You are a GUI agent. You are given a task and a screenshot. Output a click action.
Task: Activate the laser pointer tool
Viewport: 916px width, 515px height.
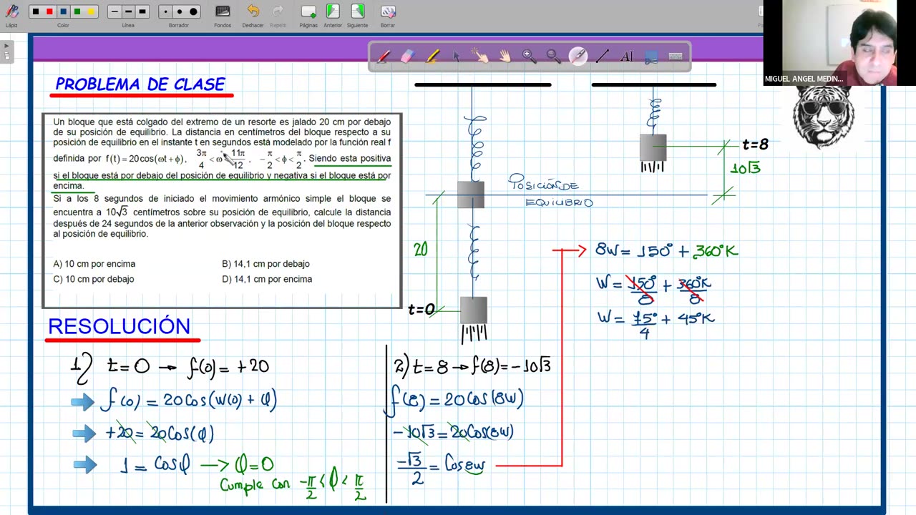578,57
